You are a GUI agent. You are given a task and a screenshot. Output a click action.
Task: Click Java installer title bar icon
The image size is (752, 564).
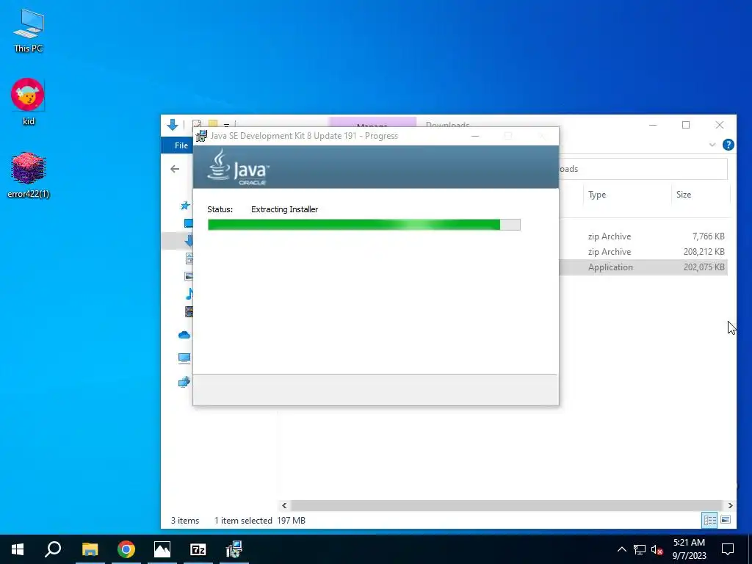(202, 136)
